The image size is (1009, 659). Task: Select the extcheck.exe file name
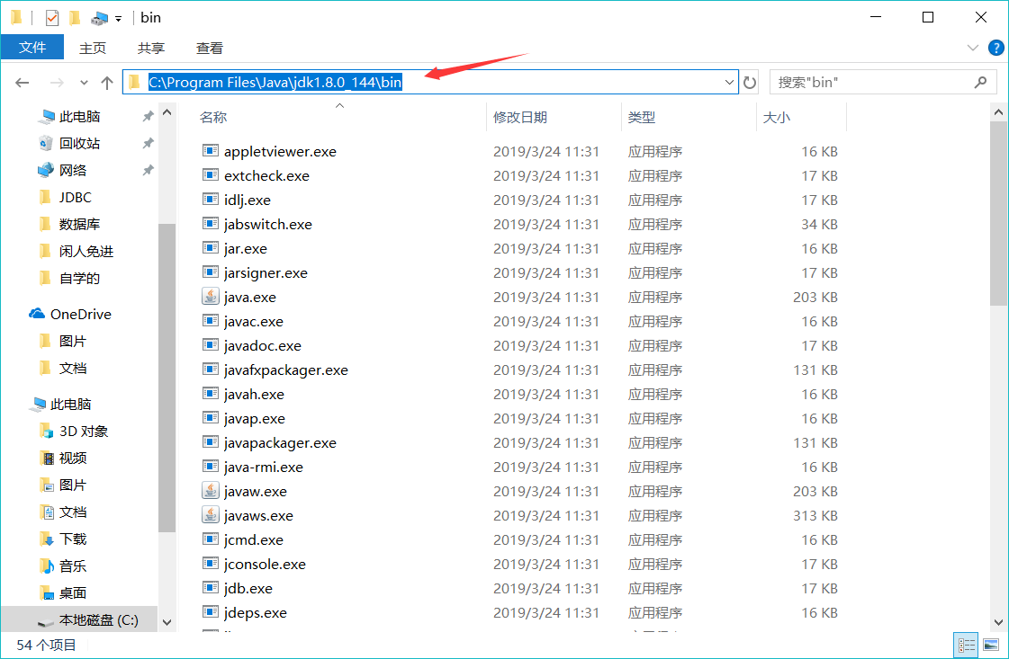tap(266, 175)
